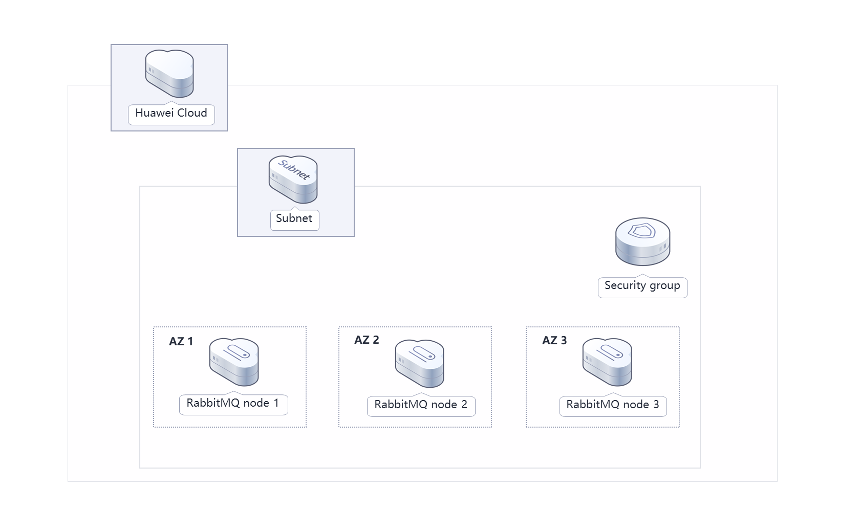Select the cloud icon above Huawei Cloud label
This screenshot has width=860, height=532.
pos(169,74)
